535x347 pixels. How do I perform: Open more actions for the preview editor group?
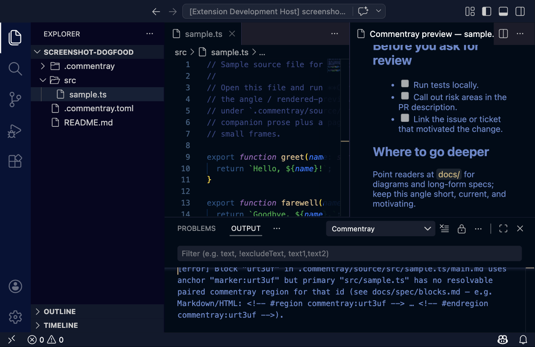[x=520, y=34]
